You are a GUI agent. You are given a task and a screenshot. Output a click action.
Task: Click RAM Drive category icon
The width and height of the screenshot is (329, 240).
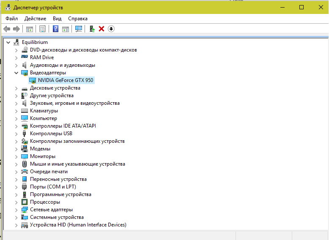pyautogui.click(x=25, y=57)
